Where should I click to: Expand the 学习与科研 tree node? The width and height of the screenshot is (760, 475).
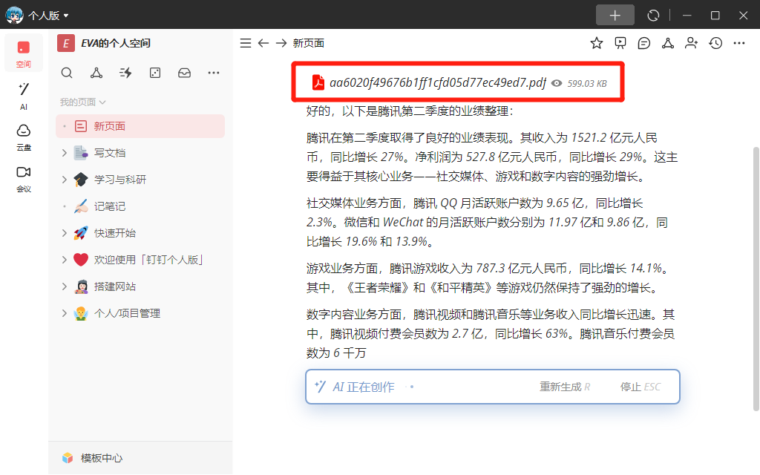(x=64, y=180)
